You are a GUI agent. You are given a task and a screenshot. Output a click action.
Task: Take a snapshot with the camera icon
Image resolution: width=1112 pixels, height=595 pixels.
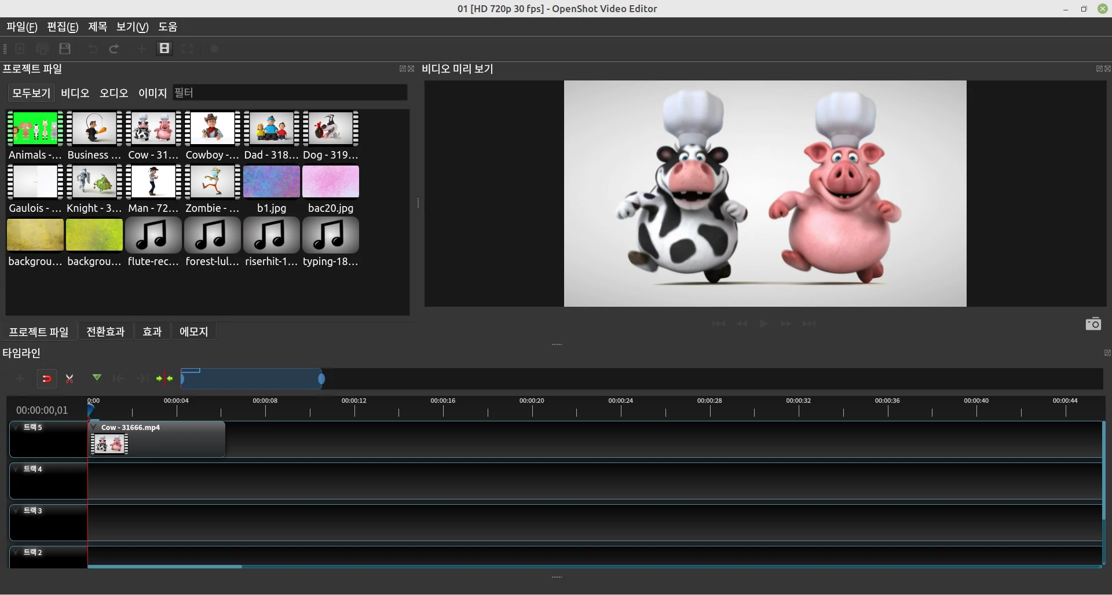click(1093, 324)
